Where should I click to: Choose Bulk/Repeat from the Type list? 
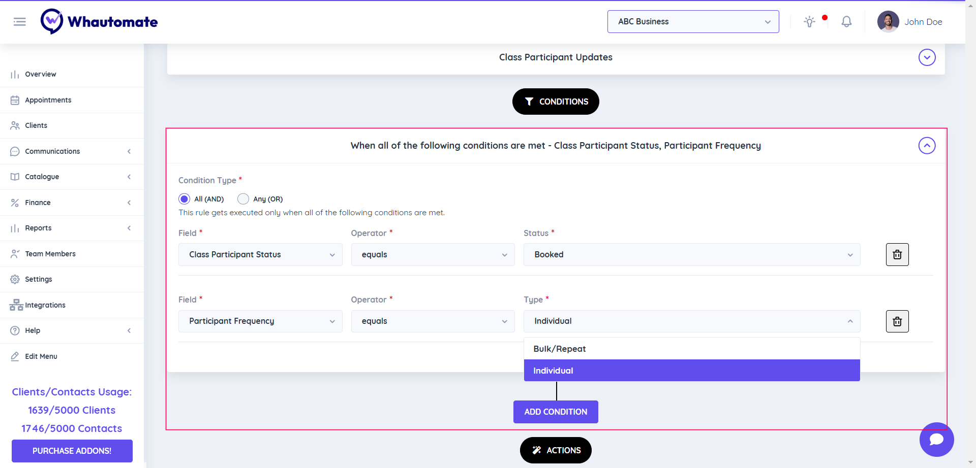click(691, 349)
